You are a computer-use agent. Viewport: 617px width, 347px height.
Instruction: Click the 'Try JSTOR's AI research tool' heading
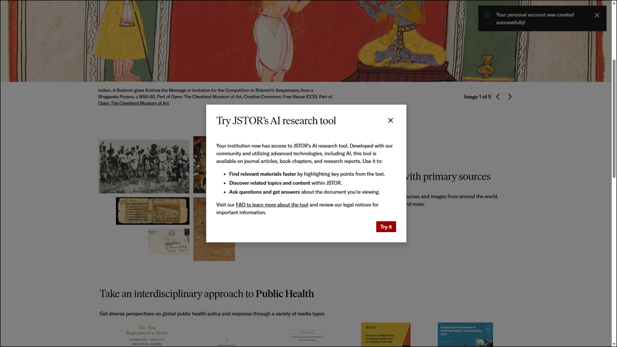(x=276, y=121)
